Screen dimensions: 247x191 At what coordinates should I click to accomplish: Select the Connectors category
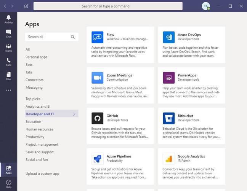click(x=35, y=80)
